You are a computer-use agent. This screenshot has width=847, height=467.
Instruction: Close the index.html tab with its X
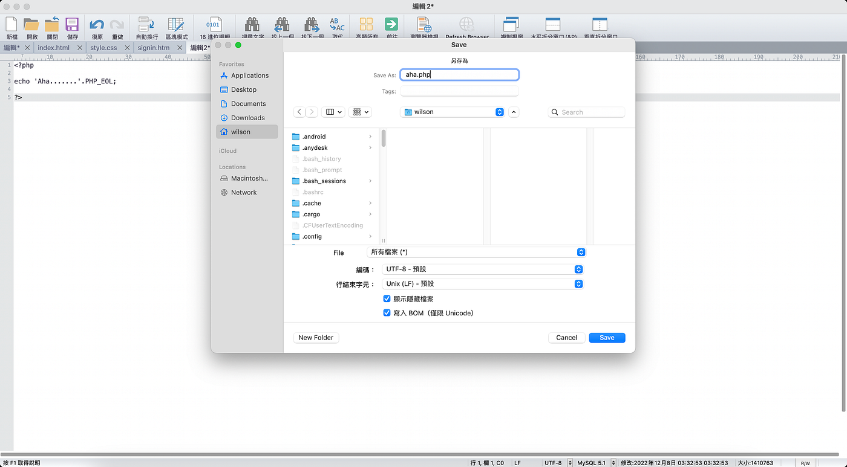[80, 47]
